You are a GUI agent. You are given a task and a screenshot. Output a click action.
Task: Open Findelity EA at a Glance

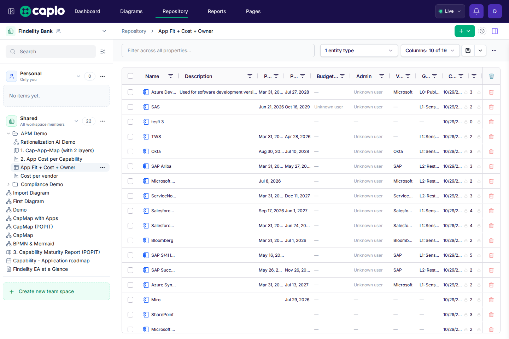40,269
